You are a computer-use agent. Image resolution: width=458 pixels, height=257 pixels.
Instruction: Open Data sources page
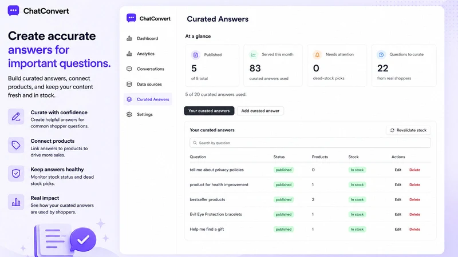[148, 84]
